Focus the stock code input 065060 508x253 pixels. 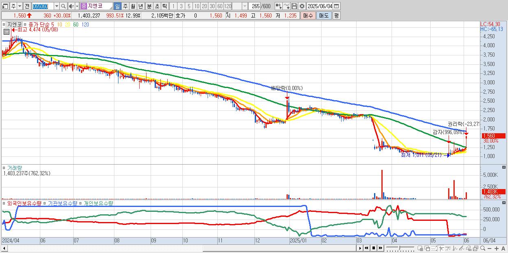pos(43,6)
